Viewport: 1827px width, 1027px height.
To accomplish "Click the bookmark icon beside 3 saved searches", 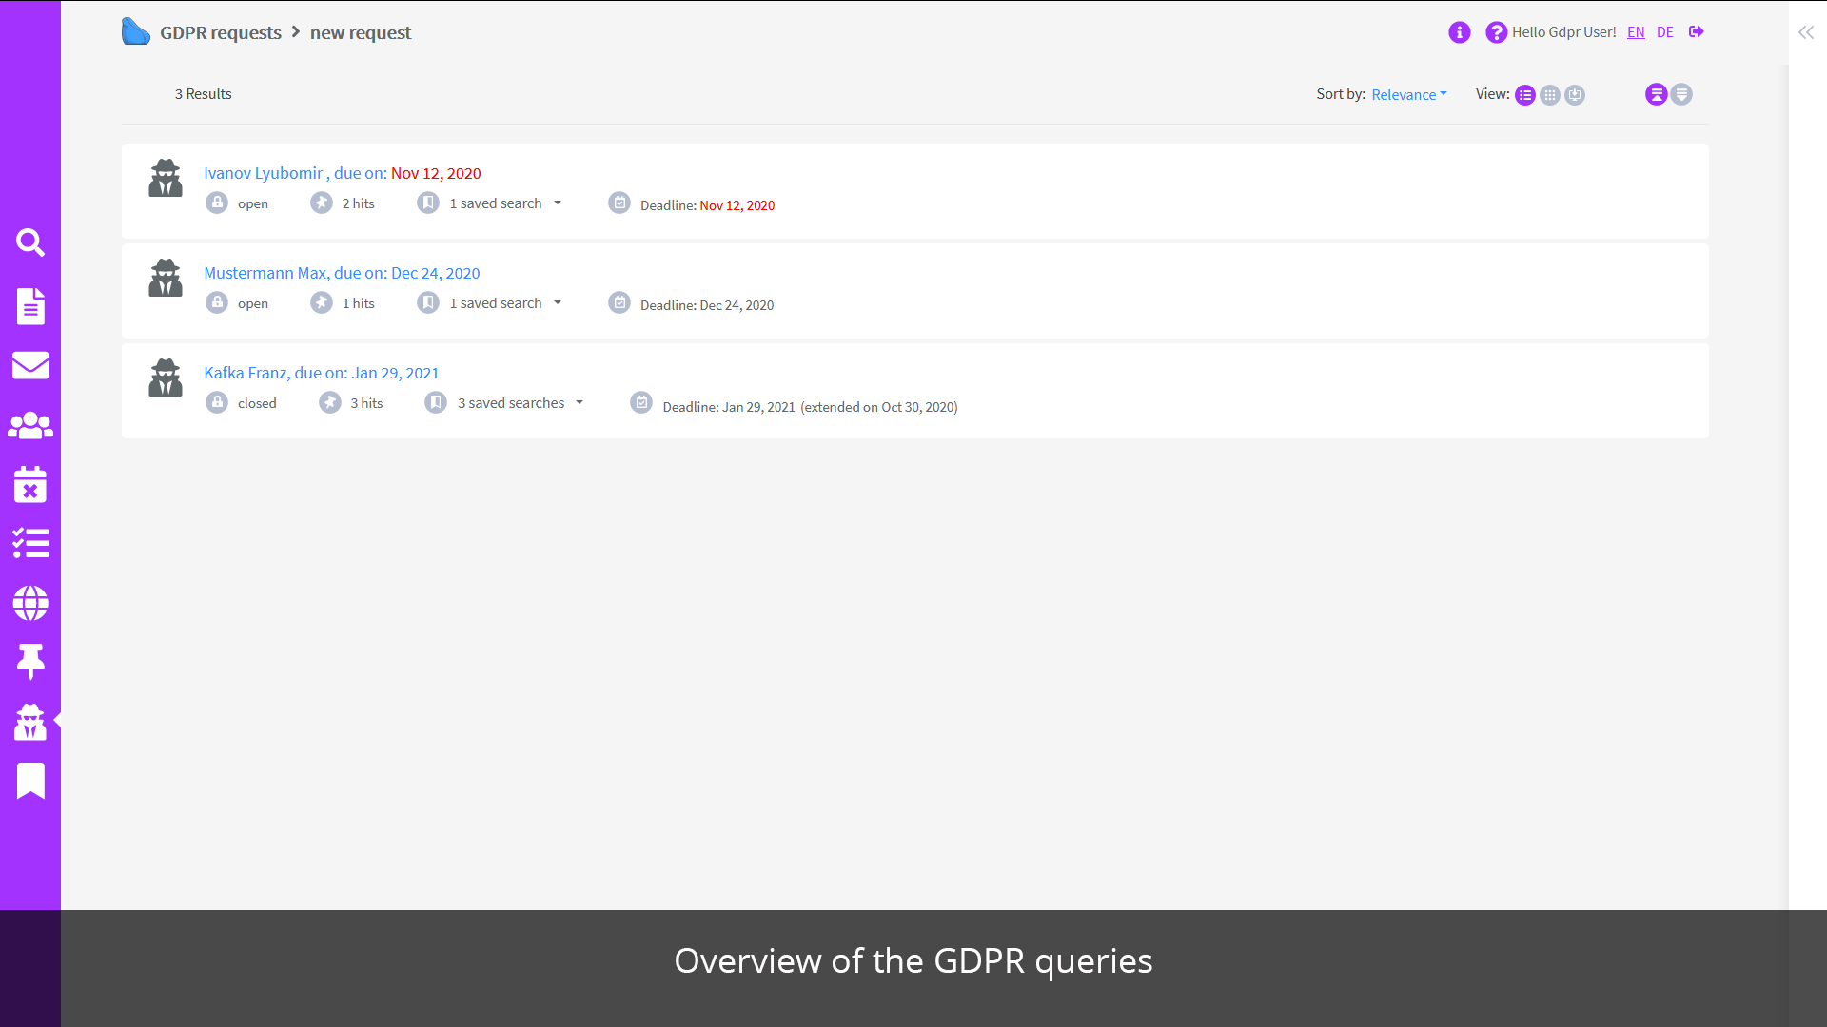I will [436, 402].
